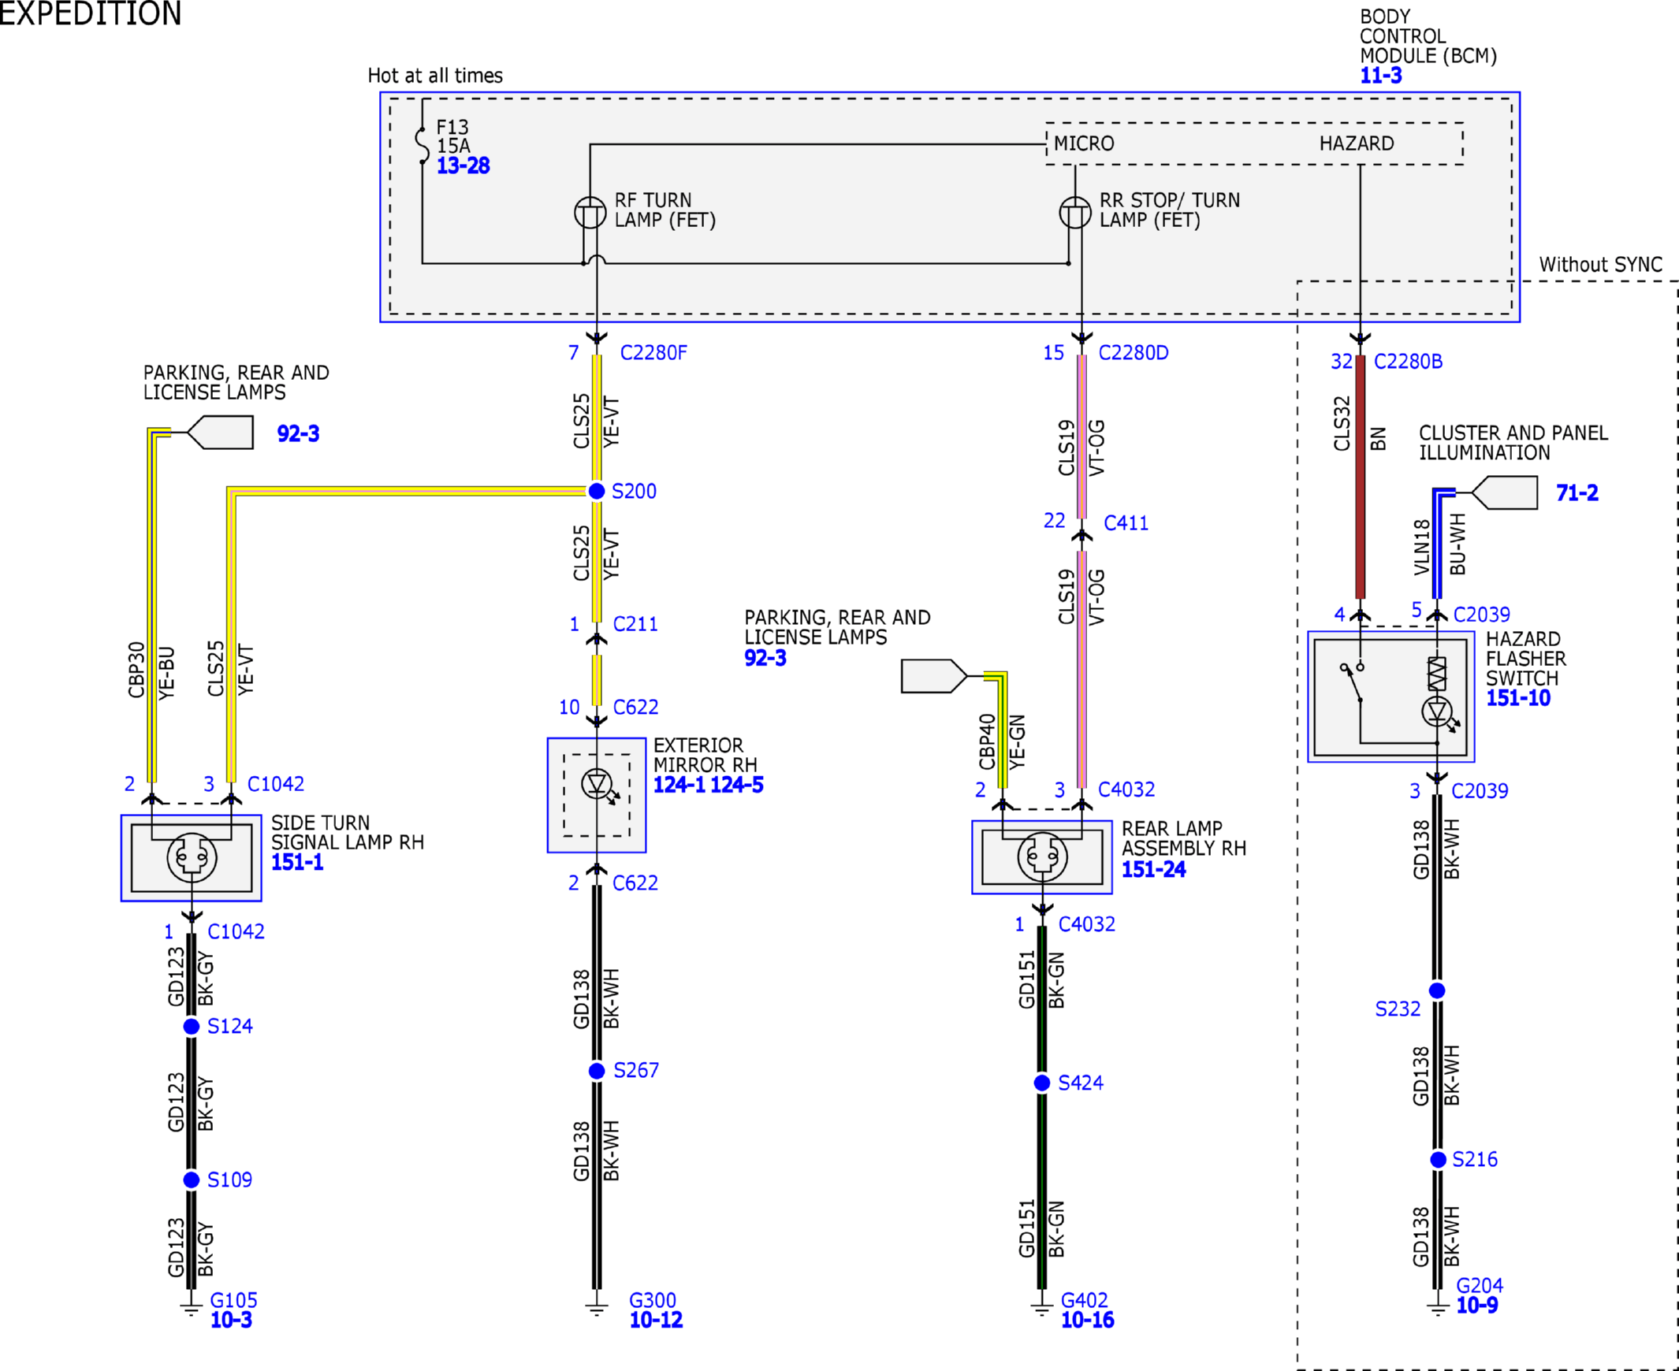Click the Side Turn Signal Lamp RH component

click(192, 858)
